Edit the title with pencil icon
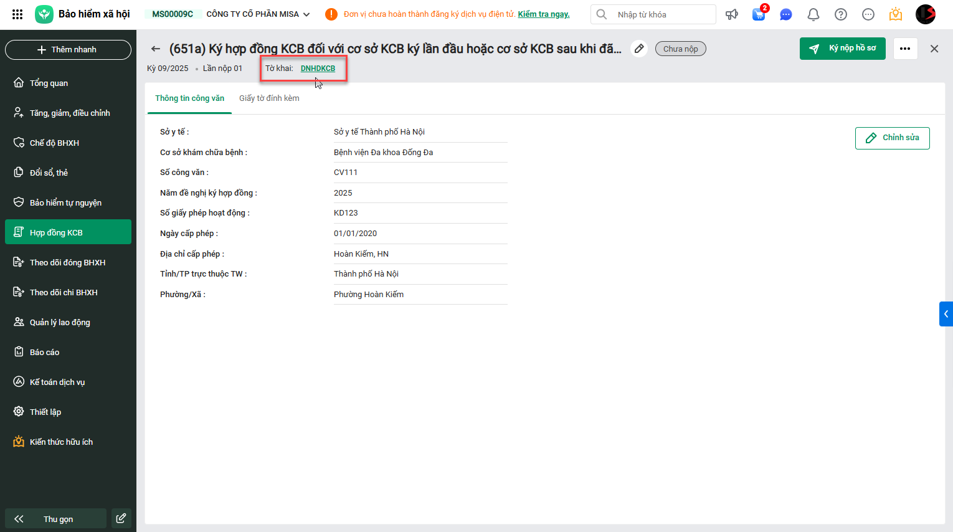 click(x=639, y=49)
